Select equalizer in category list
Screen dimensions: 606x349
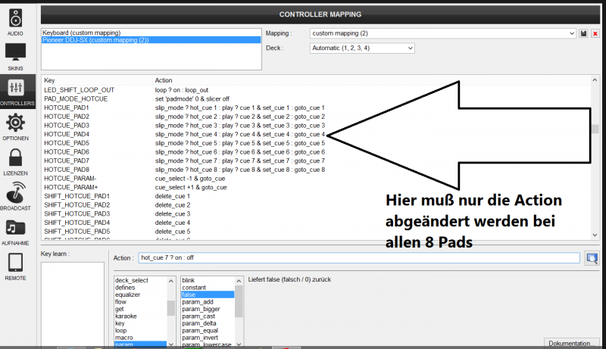[140, 294]
